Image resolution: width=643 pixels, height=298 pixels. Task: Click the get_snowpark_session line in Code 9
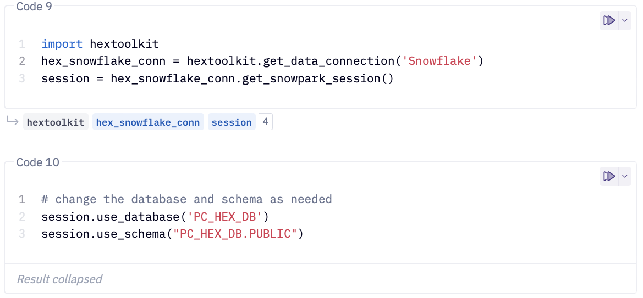(217, 78)
